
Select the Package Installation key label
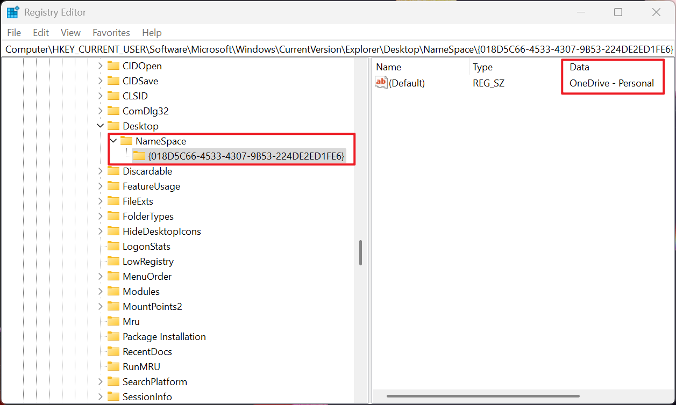pyautogui.click(x=164, y=337)
